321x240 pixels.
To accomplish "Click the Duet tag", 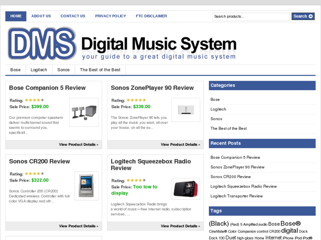I will 231,237.
